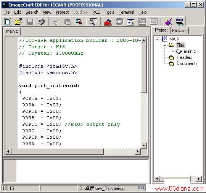Image resolution: width=206 pixels, height=193 pixels.
Task: Click the line 'DDRD = 0x00;'
Action: [42, 144]
